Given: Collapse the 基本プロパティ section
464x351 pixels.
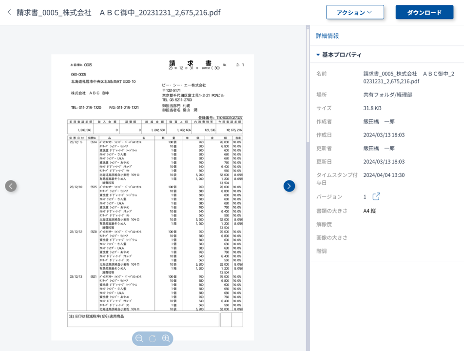Looking at the screenshot, I should click(318, 55).
